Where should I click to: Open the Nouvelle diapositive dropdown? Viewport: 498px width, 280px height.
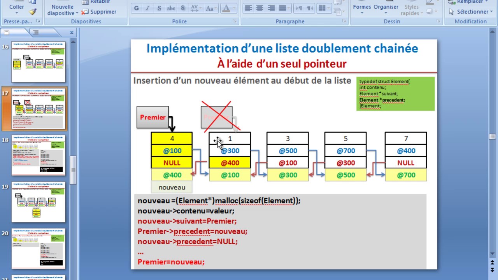[62, 10]
